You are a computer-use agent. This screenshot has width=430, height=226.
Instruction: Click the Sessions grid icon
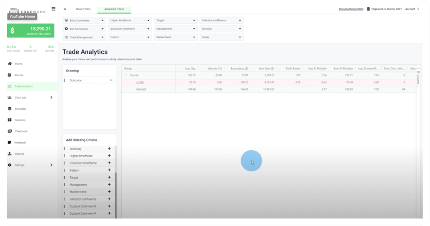[9, 120]
